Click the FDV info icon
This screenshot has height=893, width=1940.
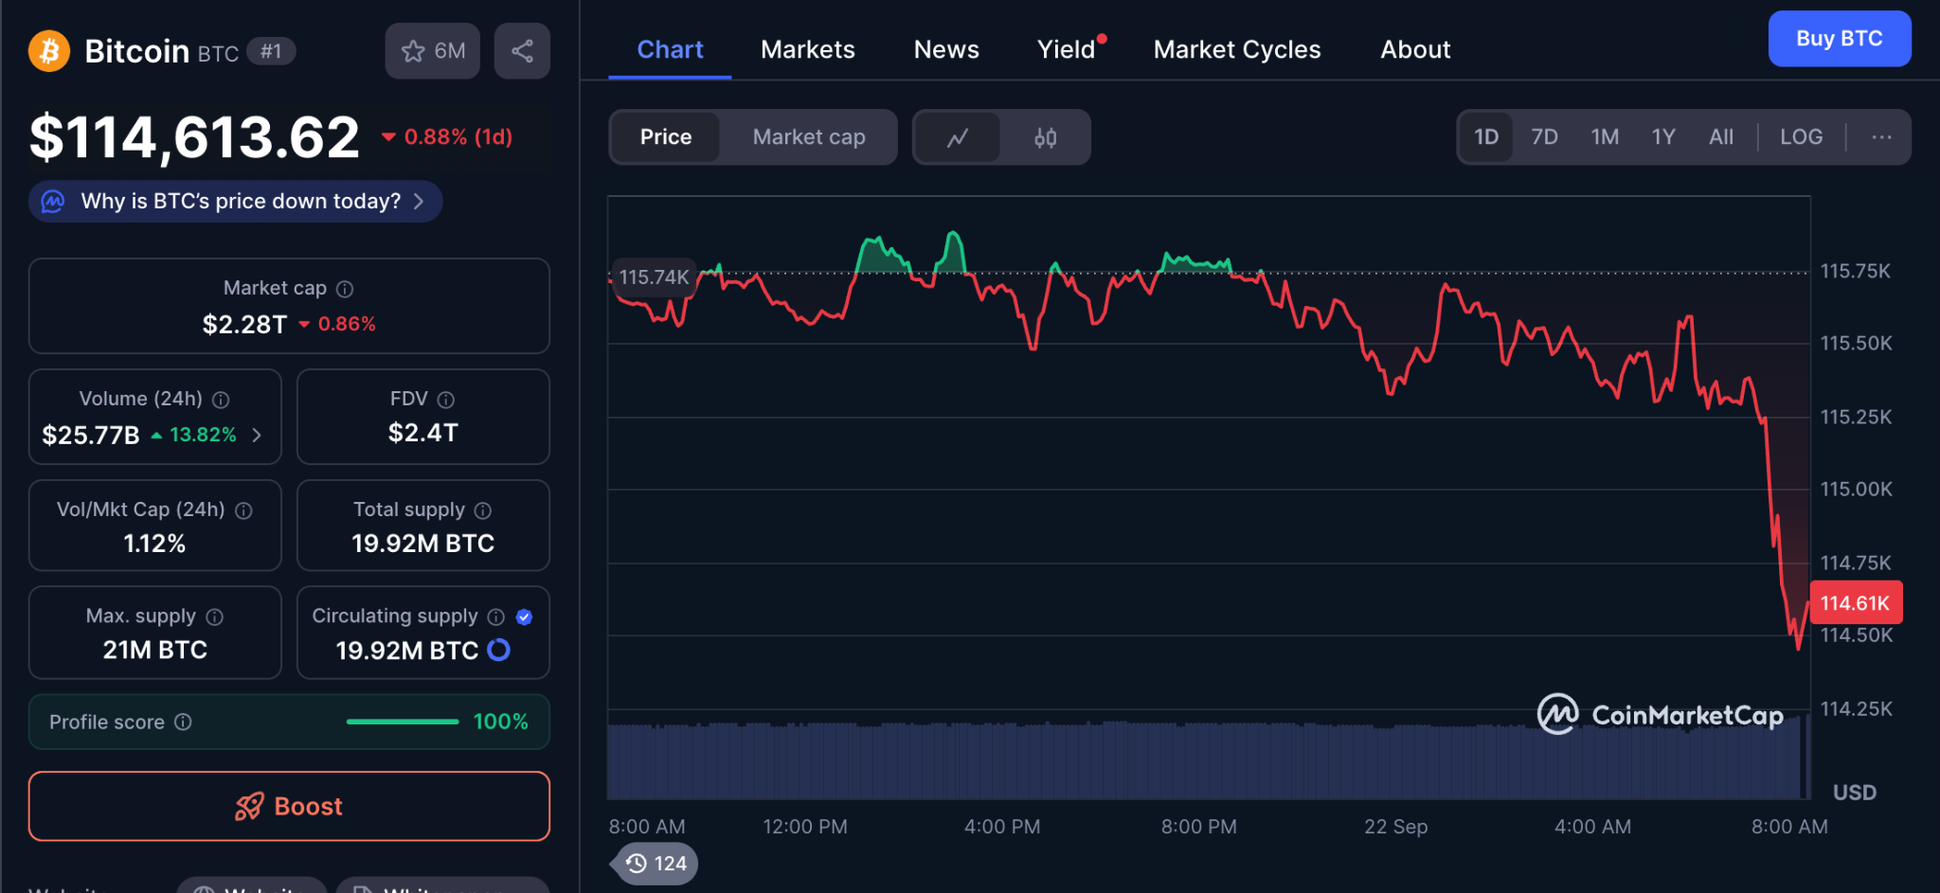pyautogui.click(x=446, y=400)
